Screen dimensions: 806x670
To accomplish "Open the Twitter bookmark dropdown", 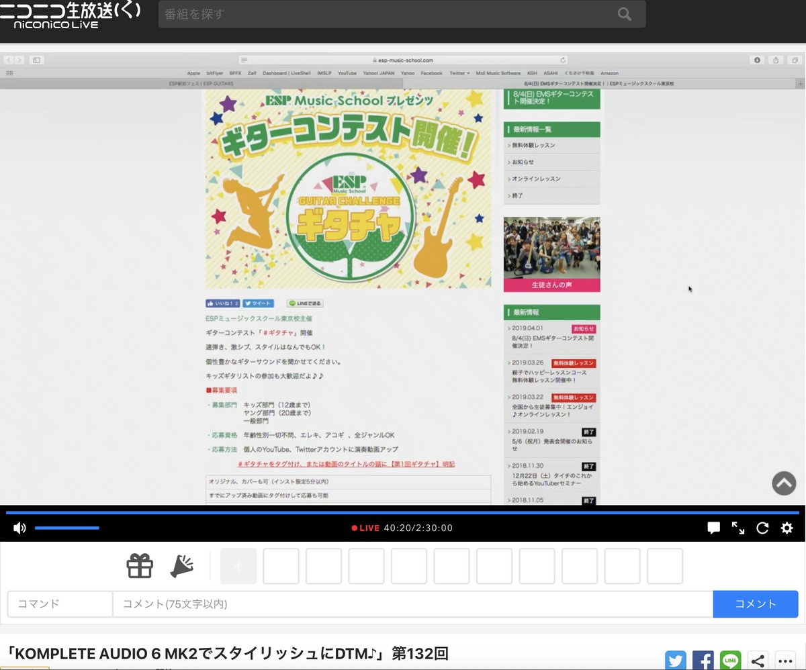I will [x=459, y=73].
